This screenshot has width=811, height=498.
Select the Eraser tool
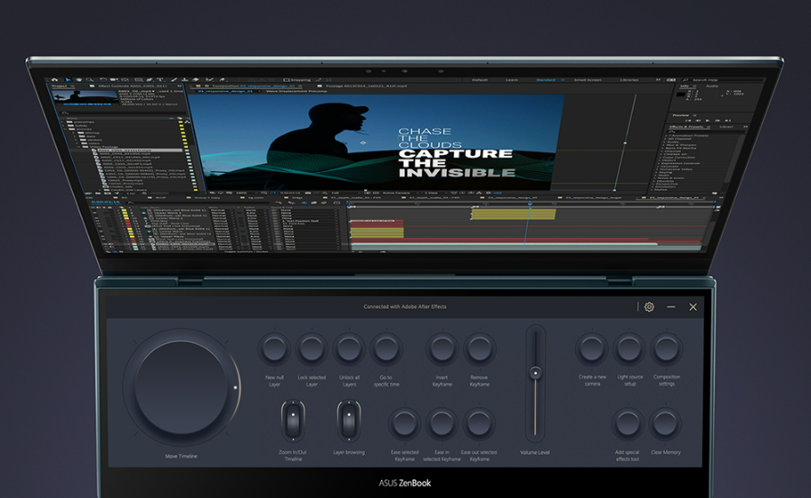[196, 79]
